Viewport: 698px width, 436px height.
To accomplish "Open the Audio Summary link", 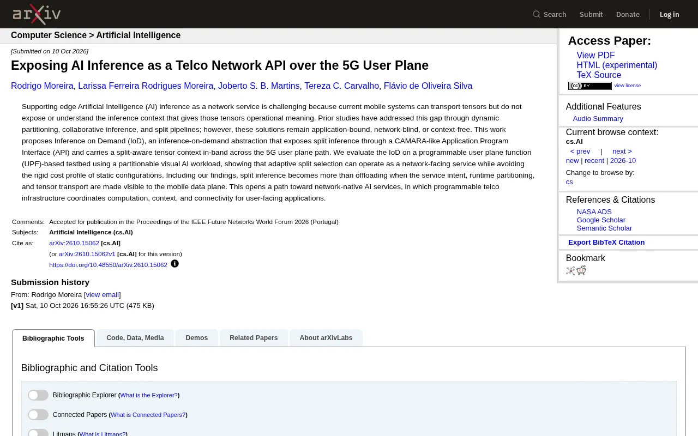I will pos(598,119).
